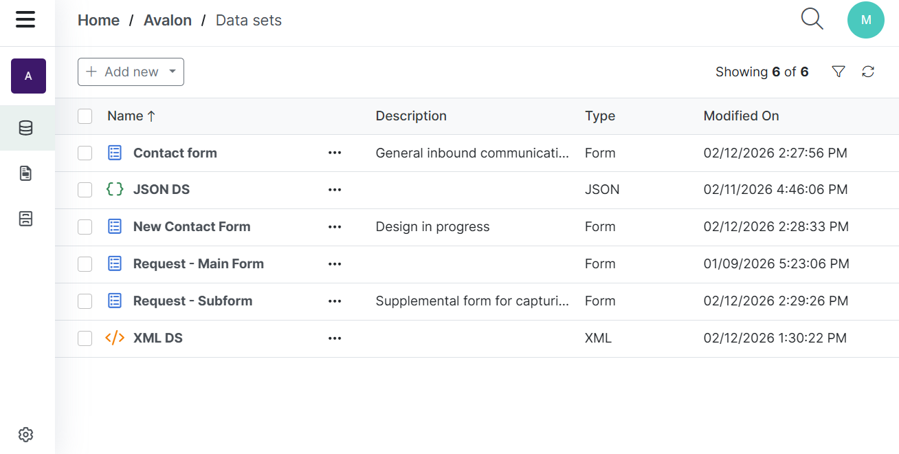899x454 pixels.
Task: Select the JSON DS row checkbox
Action: (x=85, y=190)
